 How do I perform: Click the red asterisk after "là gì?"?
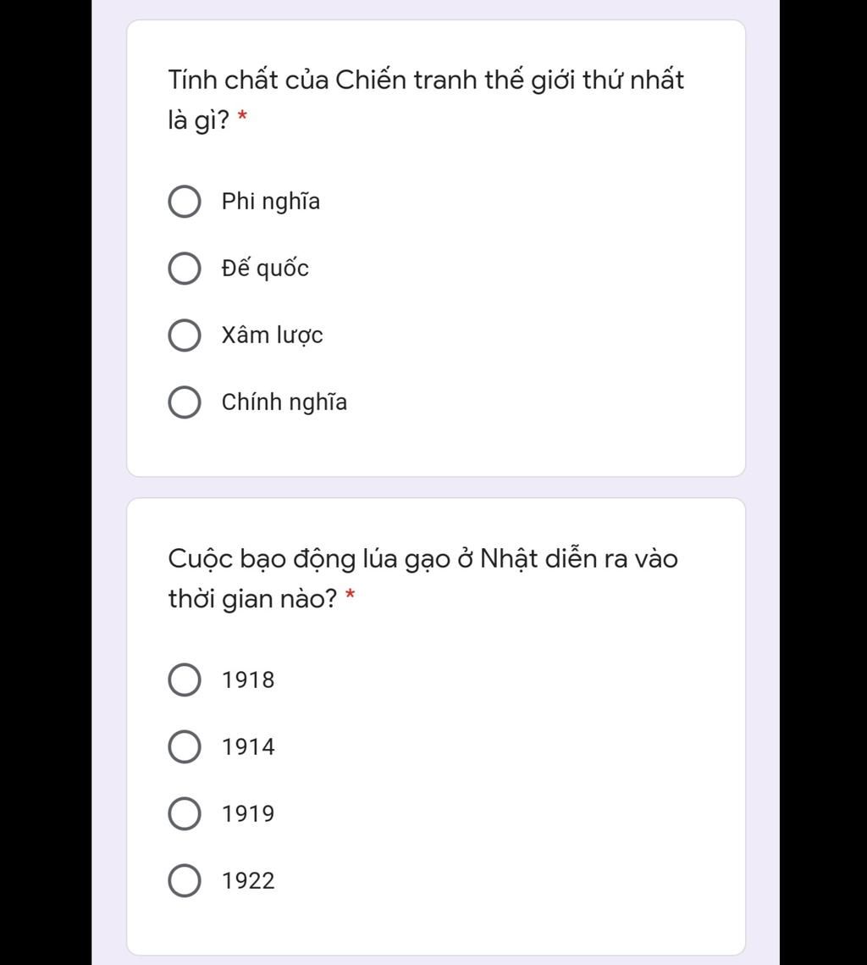tap(243, 117)
